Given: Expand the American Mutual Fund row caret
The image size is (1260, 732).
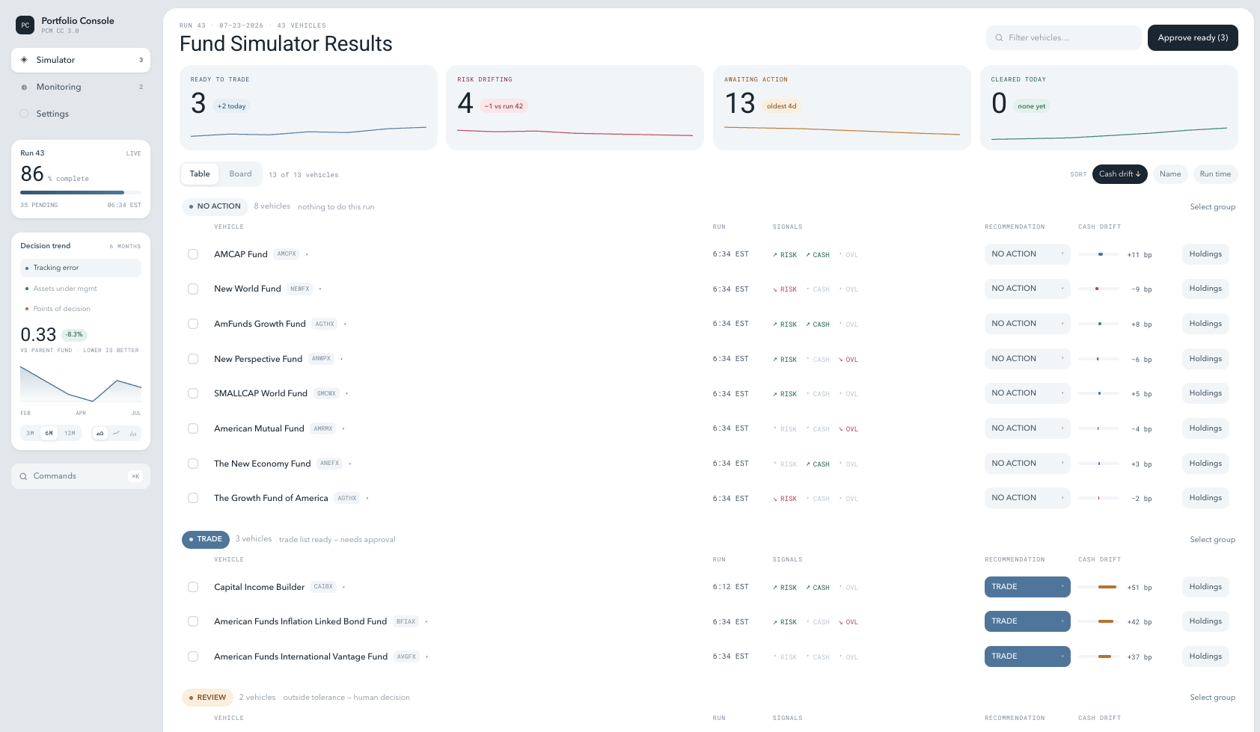Looking at the screenshot, I should pyautogui.click(x=343, y=429).
